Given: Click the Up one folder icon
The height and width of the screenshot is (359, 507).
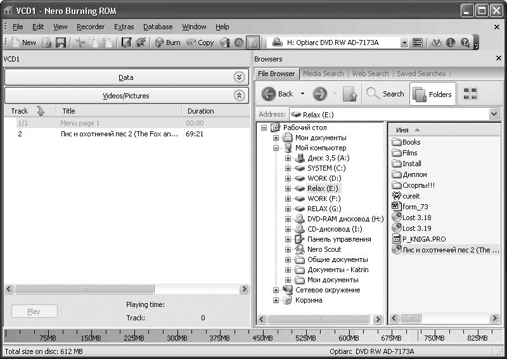Looking at the screenshot, I should (x=350, y=94).
